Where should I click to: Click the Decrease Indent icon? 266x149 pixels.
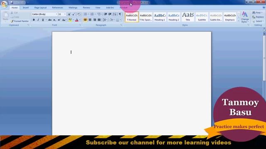click(x=105, y=14)
